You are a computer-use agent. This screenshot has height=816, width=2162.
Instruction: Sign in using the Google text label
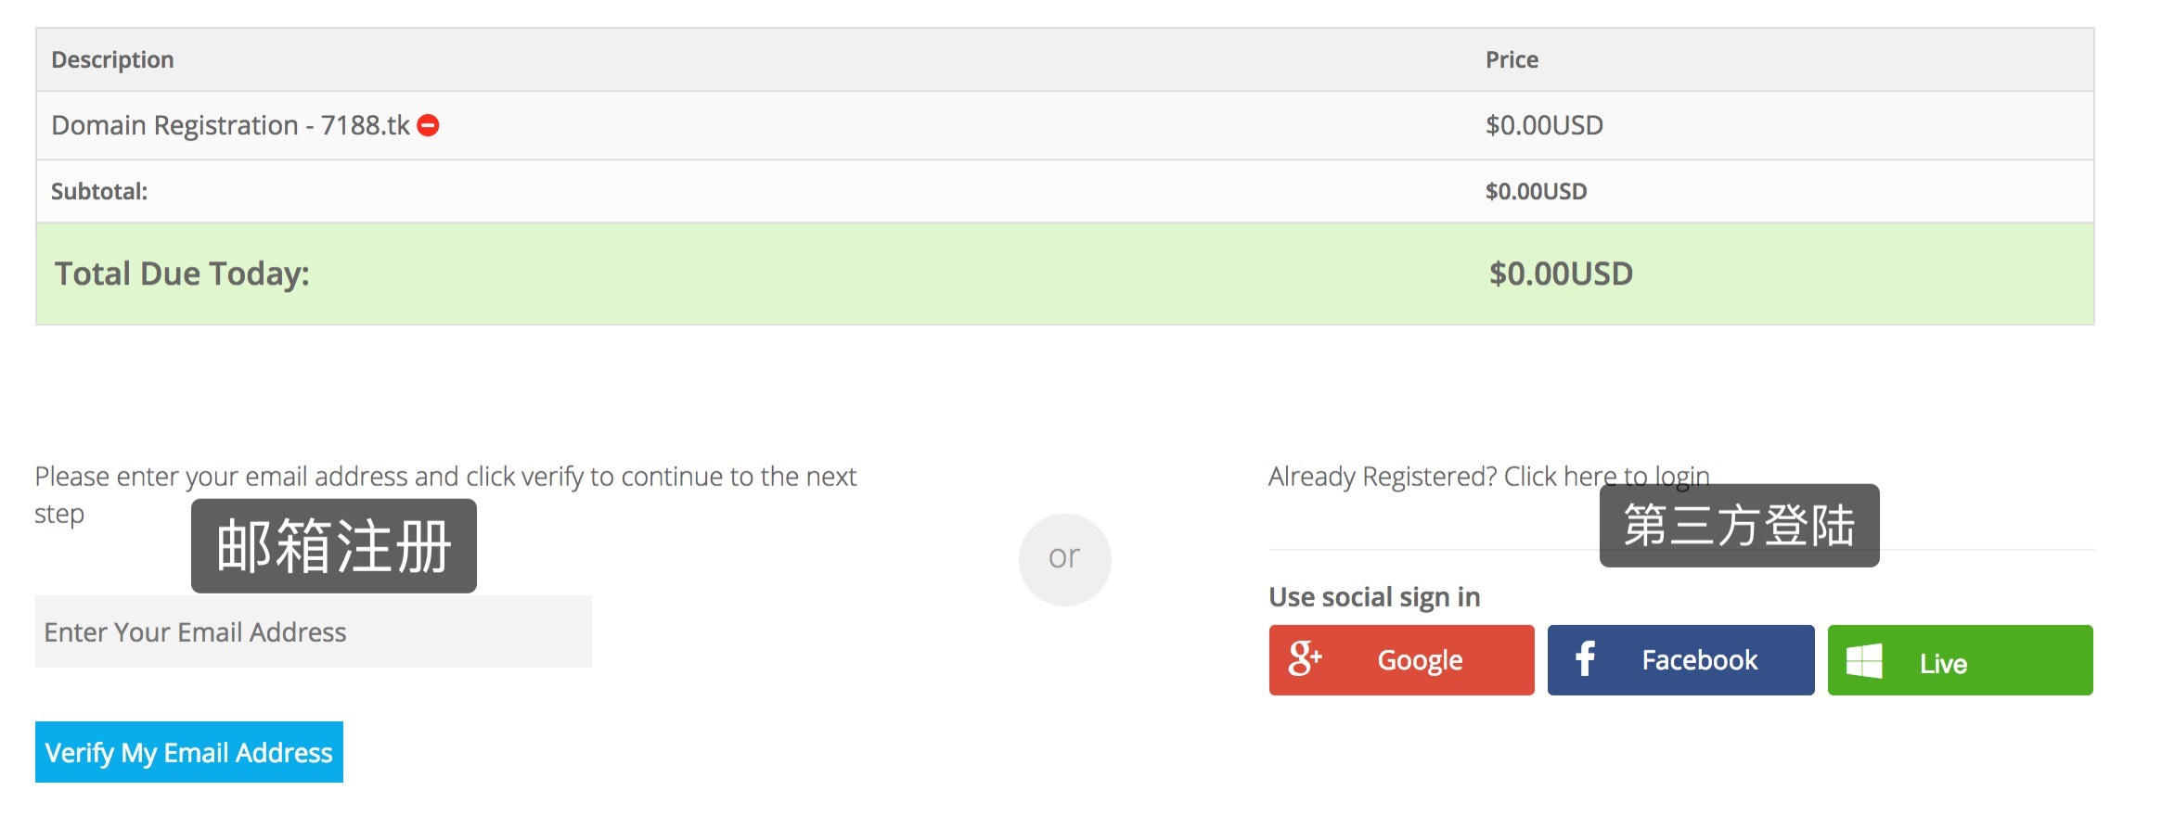(x=1420, y=660)
